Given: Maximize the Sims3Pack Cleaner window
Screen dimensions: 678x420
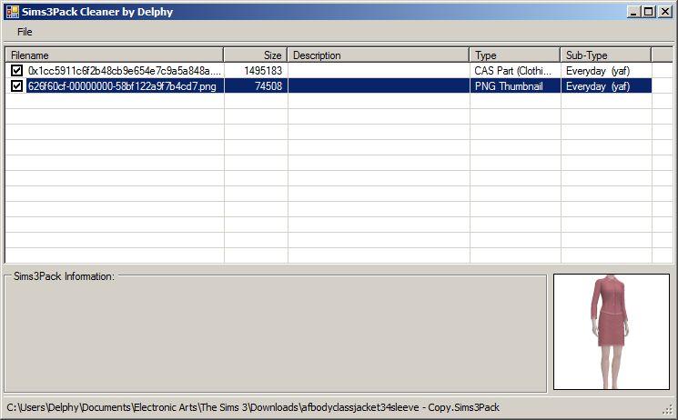Looking at the screenshot, I should pyautogui.click(x=649, y=12).
